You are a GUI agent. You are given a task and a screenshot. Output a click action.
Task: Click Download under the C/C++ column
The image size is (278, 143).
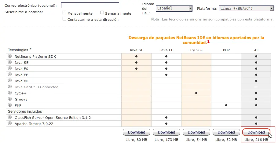(196, 132)
